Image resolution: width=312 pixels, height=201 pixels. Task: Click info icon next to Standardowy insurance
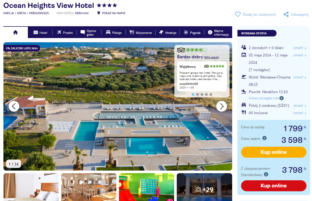pyautogui.click(x=266, y=174)
